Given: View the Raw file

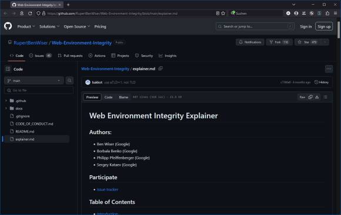Looking at the screenshot, I should (x=302, y=97).
